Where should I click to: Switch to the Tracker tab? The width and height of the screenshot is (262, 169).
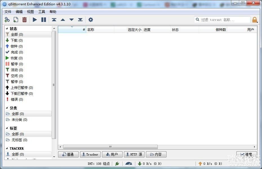[x=90, y=154]
